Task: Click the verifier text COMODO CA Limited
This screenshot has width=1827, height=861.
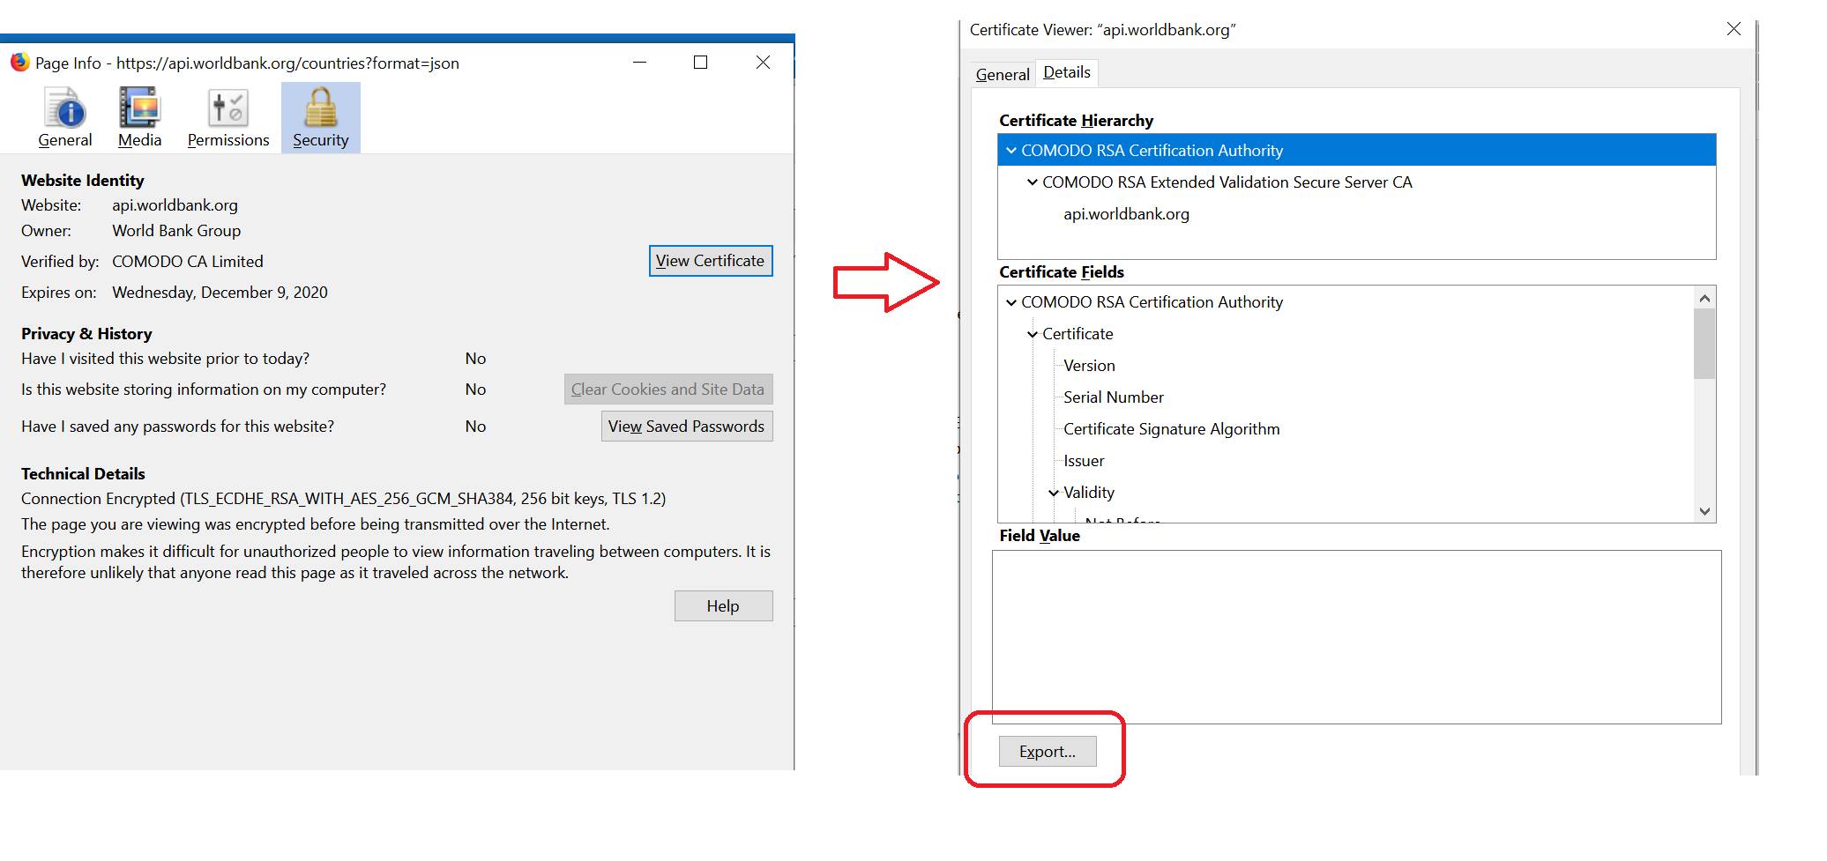Action: click(x=188, y=262)
